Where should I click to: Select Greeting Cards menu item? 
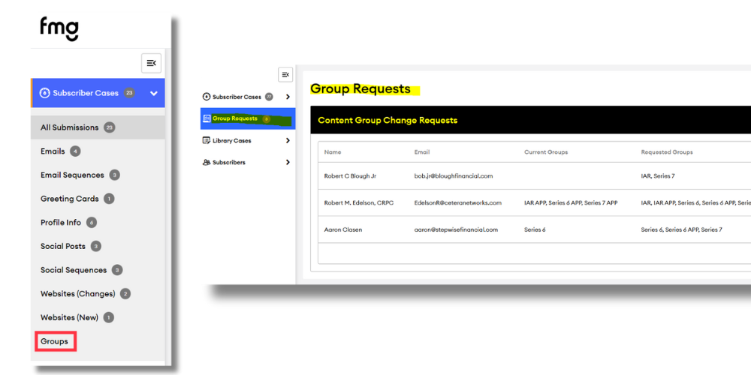(69, 199)
